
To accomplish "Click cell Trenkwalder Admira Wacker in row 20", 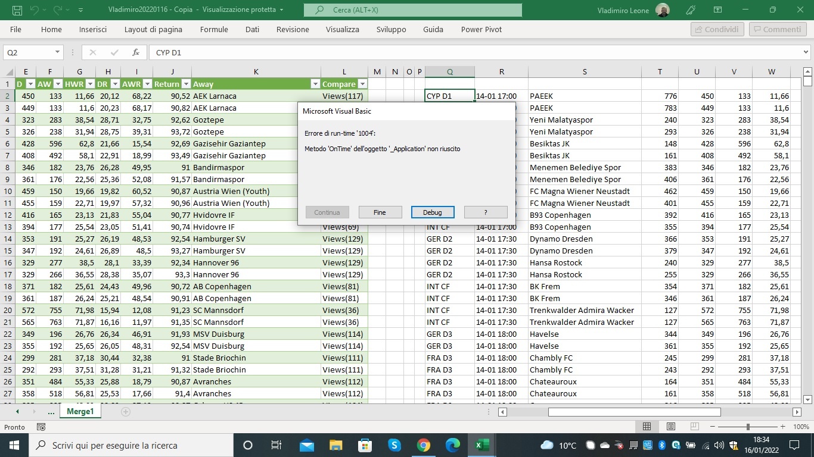I will coord(584,310).
